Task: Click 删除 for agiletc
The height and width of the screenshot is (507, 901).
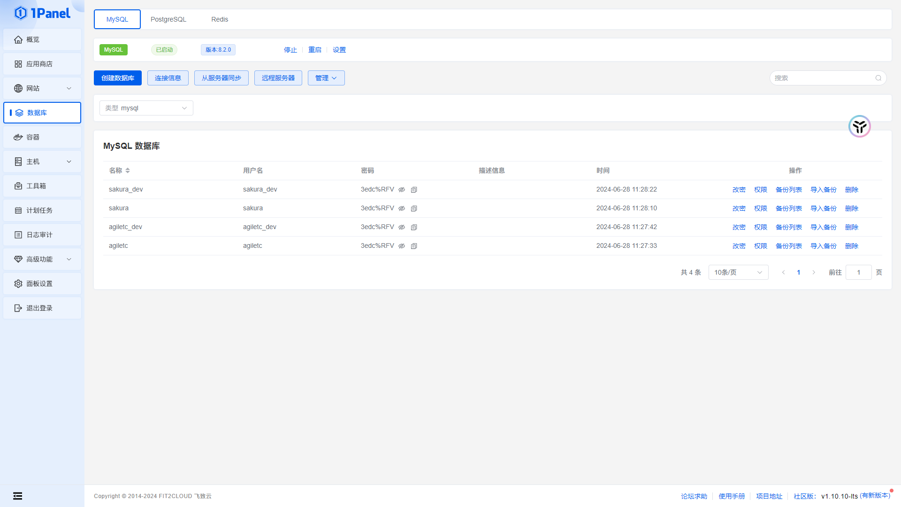Action: tap(852, 246)
